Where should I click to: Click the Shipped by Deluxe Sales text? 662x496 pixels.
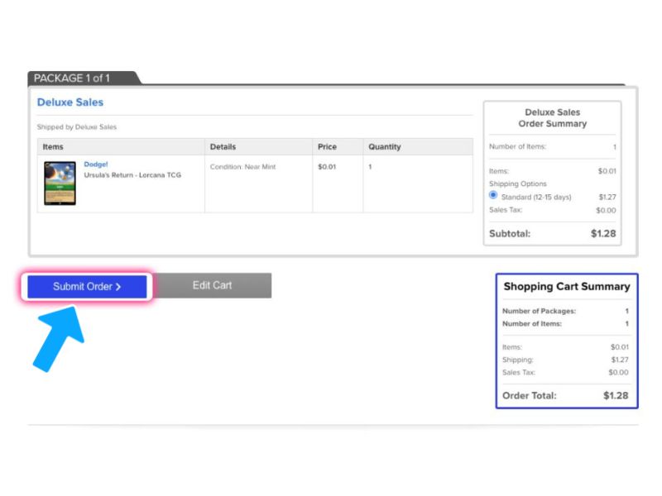click(x=77, y=127)
